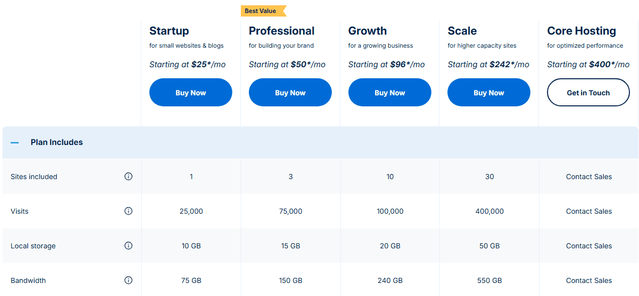This screenshot has height=296, width=639.
Task: Click the Local storage info icon
Action: pyautogui.click(x=128, y=245)
